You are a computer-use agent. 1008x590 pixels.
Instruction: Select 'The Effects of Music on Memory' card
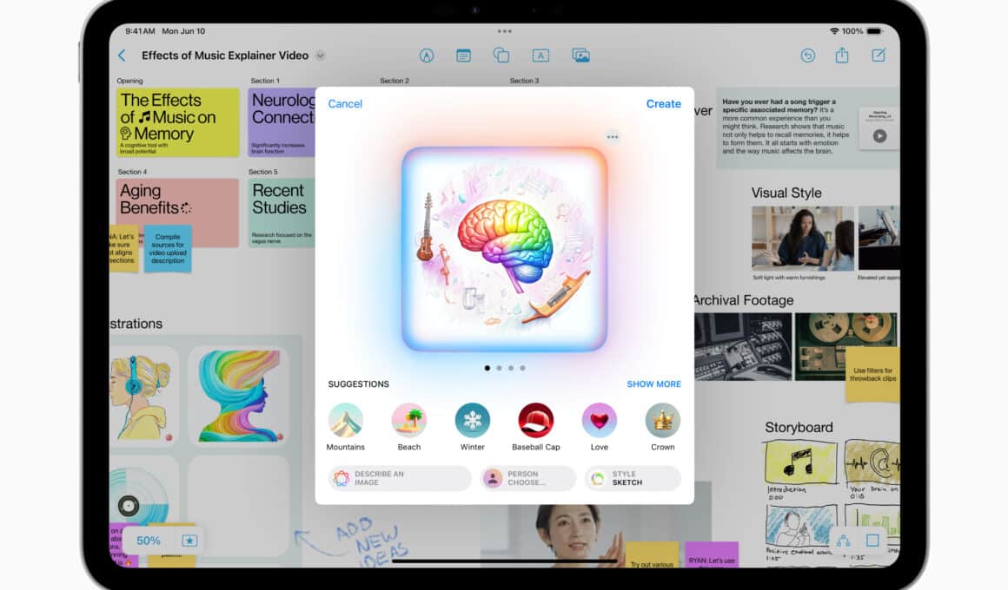(178, 122)
